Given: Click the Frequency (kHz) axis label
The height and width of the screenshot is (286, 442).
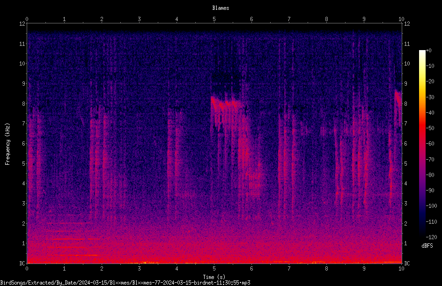Looking at the screenshot, I should (7, 144).
